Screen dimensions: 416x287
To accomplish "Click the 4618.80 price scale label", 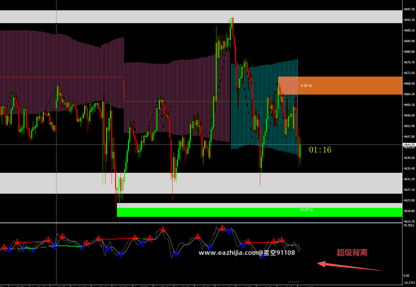I will click(x=409, y=211).
